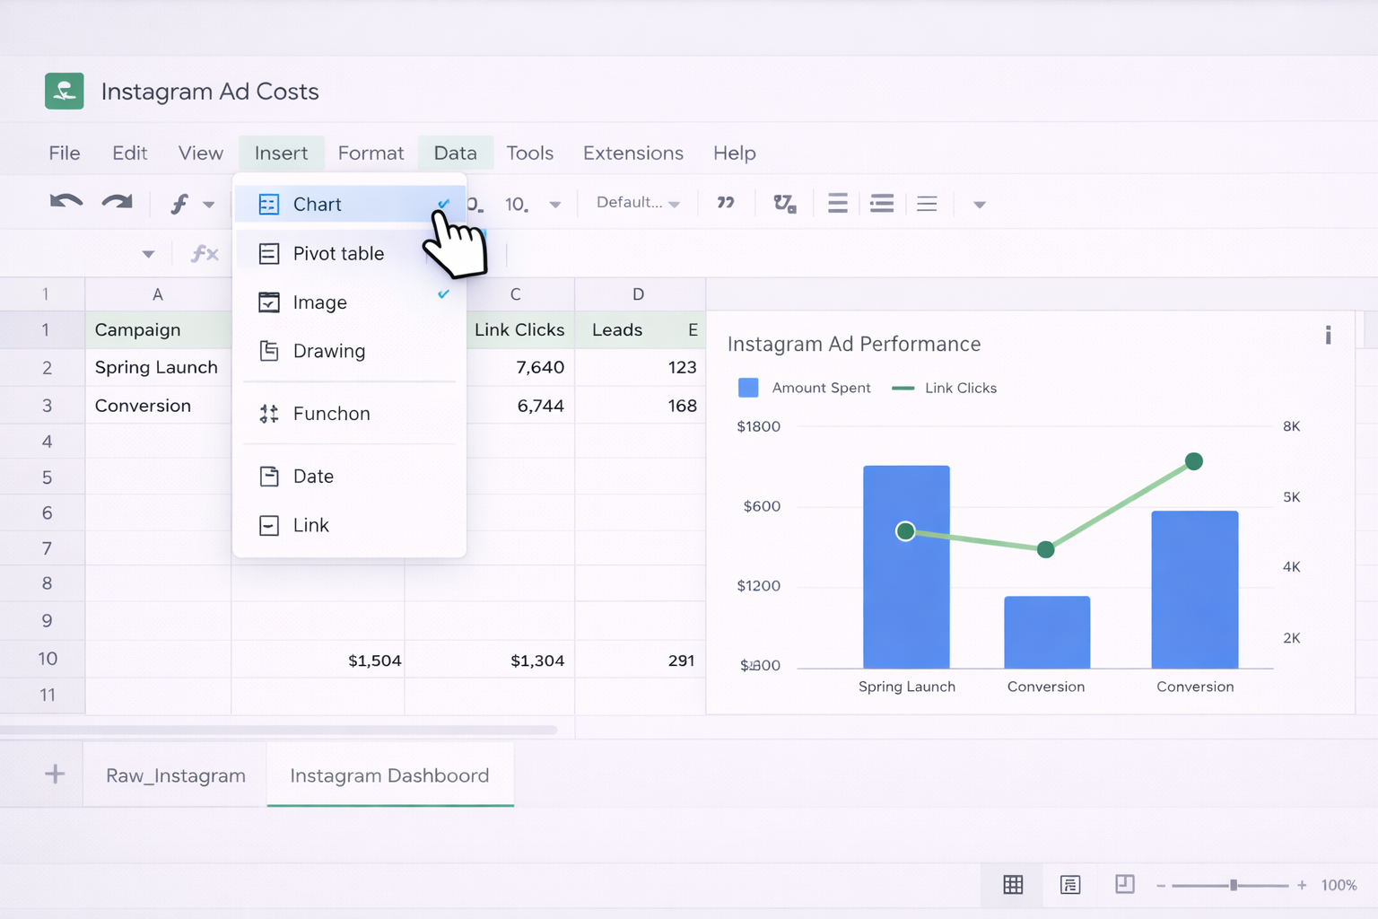Open the Help menu

point(734,153)
